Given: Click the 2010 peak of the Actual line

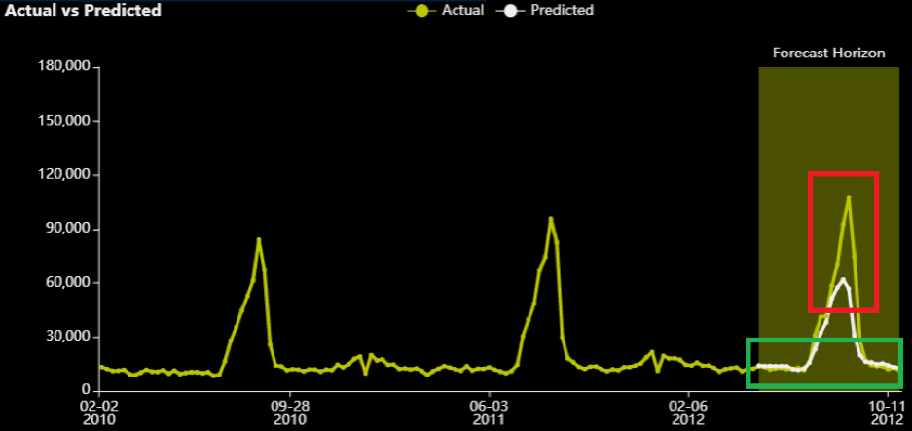Looking at the screenshot, I should pyautogui.click(x=259, y=239).
